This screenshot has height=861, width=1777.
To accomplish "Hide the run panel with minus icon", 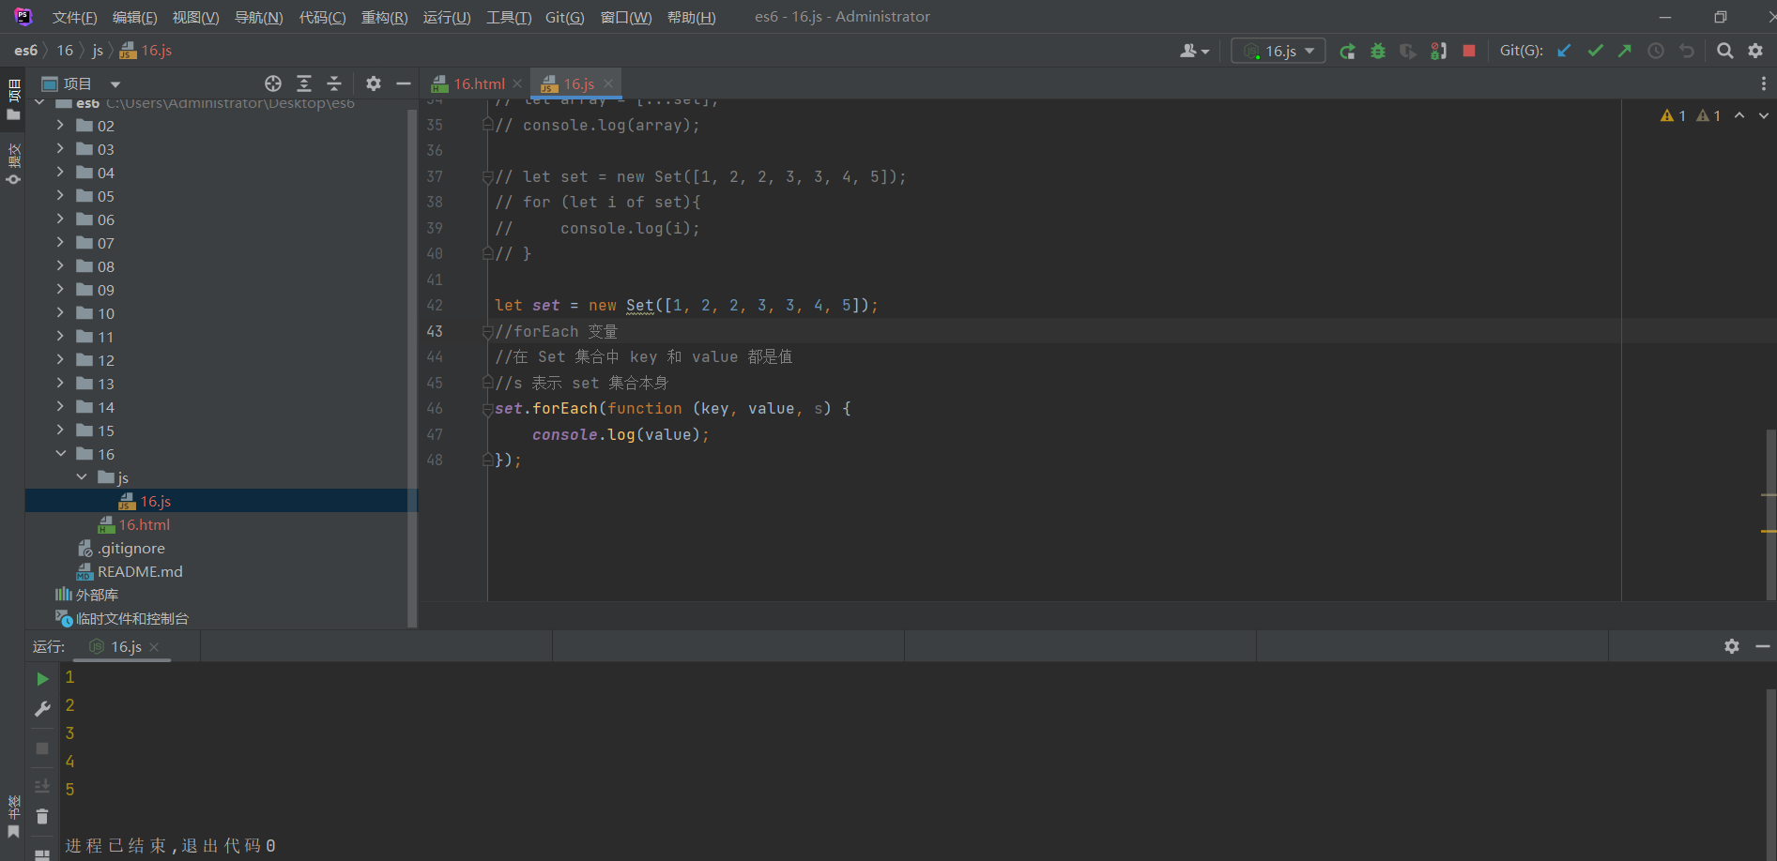I will click(x=1763, y=646).
